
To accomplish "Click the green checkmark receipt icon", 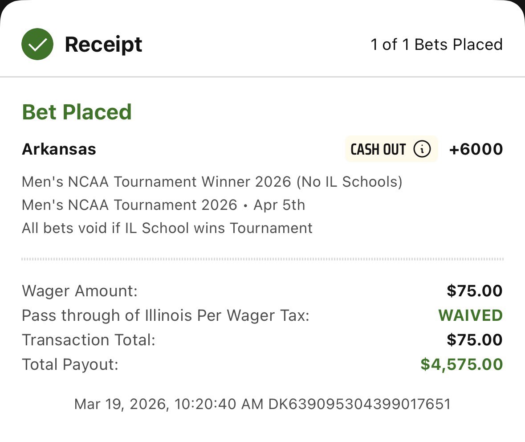I will click(x=37, y=44).
